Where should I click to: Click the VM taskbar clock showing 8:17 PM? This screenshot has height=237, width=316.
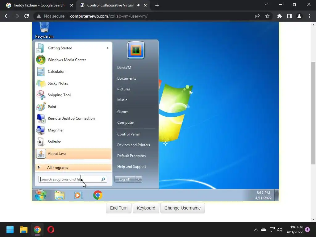tap(263, 195)
